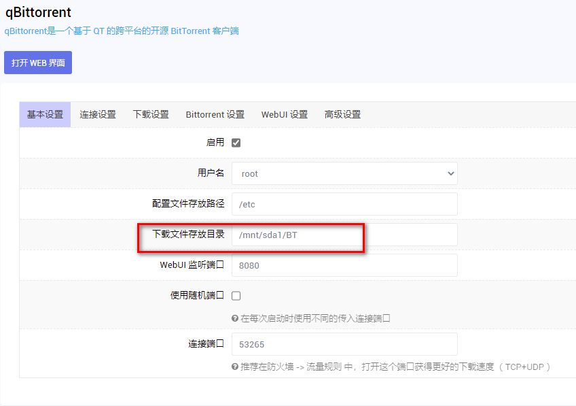This screenshot has height=406, width=576.
Task: Click the hint text 在每次启动时使用不同的传入连接端口
Action: pyautogui.click(x=315, y=318)
